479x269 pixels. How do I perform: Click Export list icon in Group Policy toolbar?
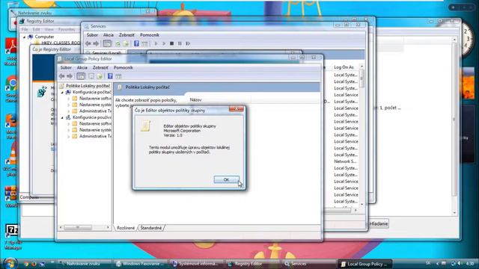[100, 76]
